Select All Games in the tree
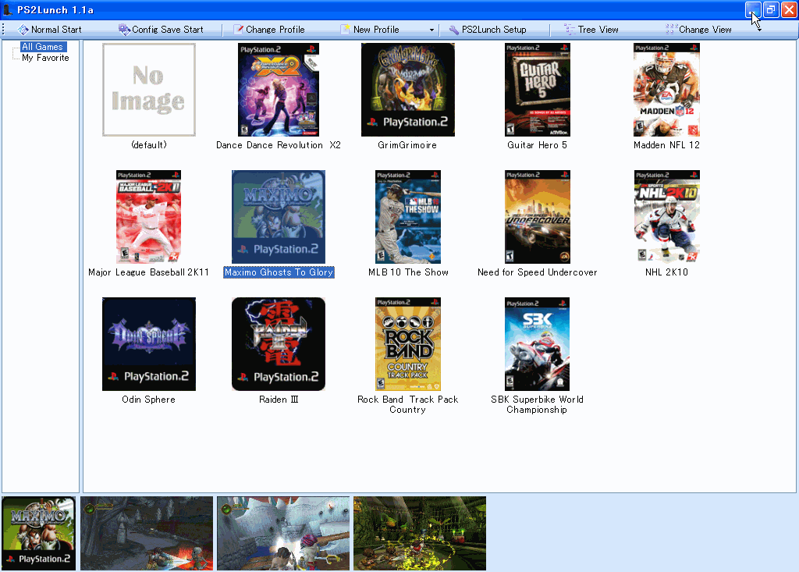The width and height of the screenshot is (799, 572). pos(42,47)
